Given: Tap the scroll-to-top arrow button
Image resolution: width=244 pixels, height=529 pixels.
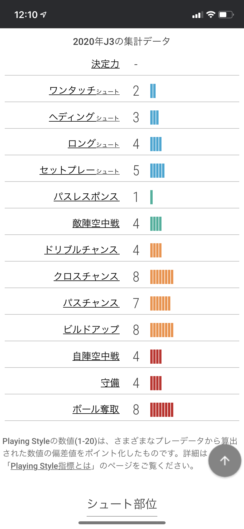Looking at the screenshot, I should [225, 461].
